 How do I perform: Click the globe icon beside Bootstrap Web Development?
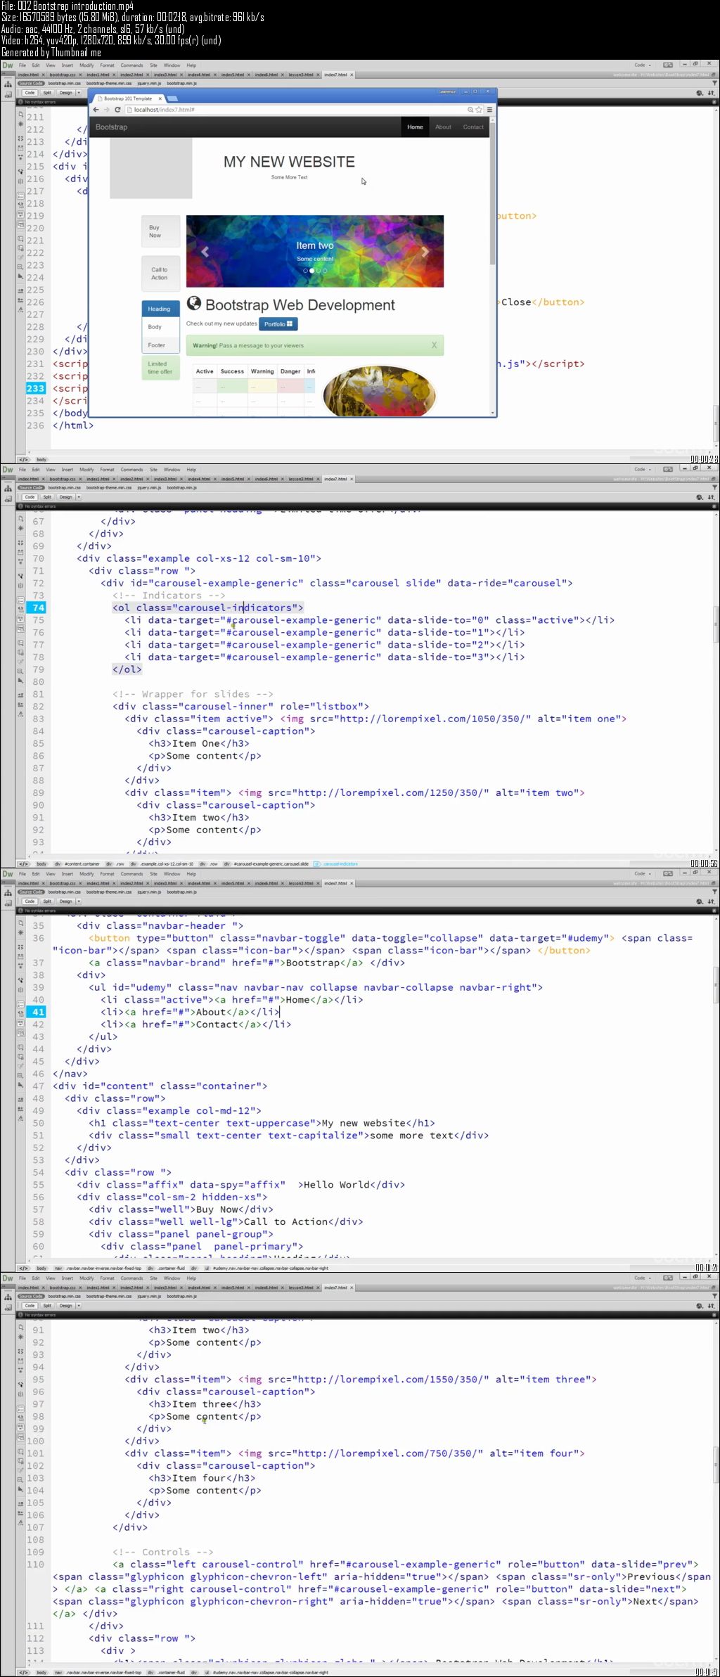pyautogui.click(x=193, y=304)
